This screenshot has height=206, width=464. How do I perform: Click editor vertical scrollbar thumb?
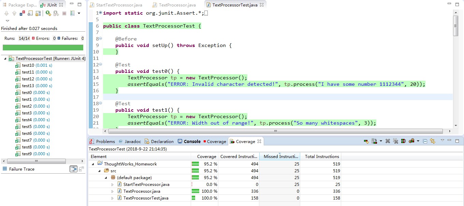[456, 26]
